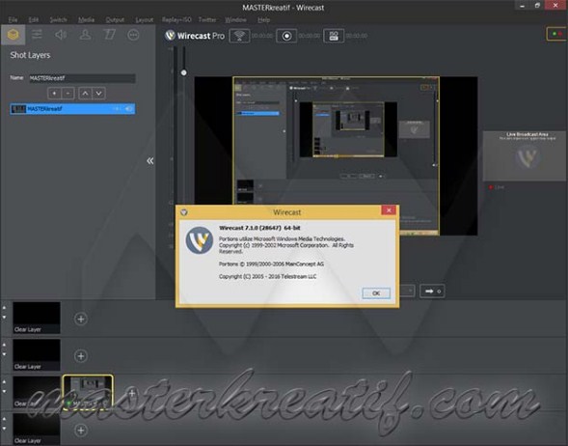The width and height of the screenshot is (568, 446).
Task: Open the Window menu
Action: click(235, 19)
